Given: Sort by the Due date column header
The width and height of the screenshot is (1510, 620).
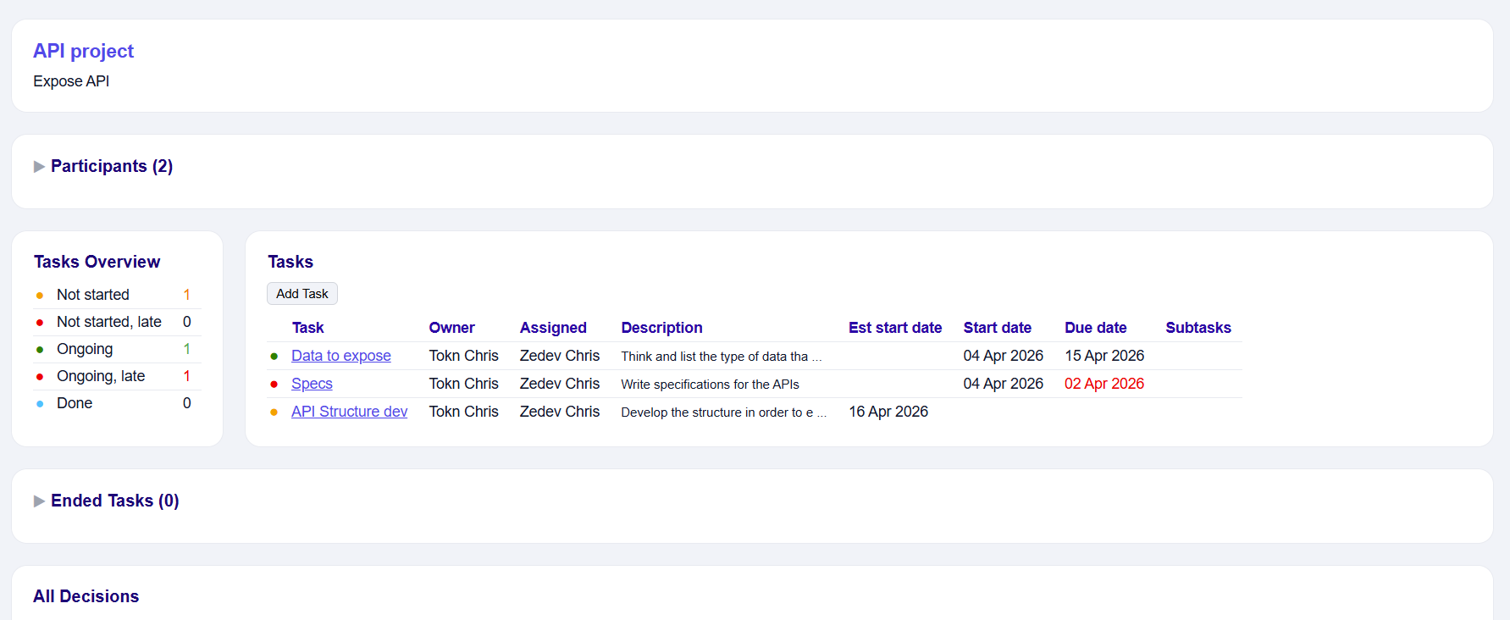Looking at the screenshot, I should tap(1095, 328).
